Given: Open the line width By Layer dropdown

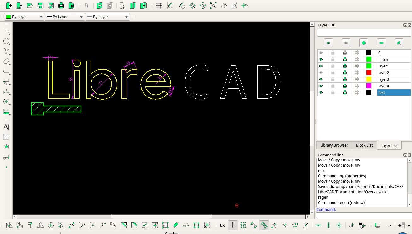Looking at the screenshot, I should pos(65,17).
